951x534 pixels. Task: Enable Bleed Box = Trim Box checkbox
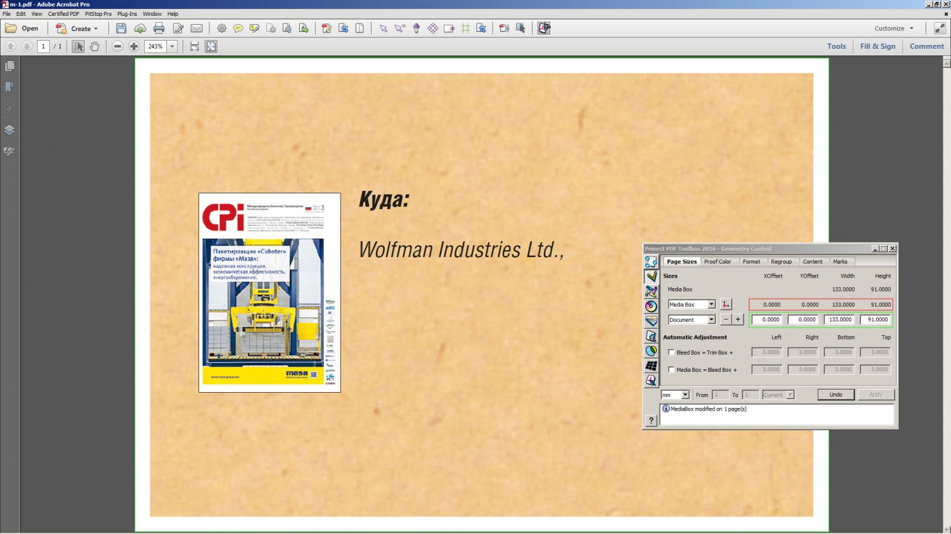(671, 352)
